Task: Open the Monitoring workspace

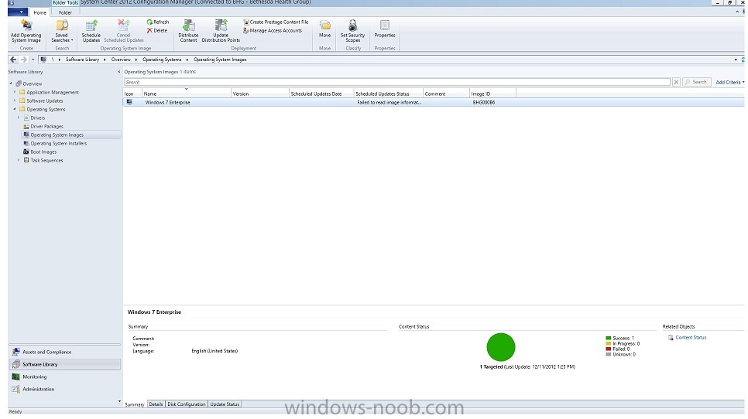Action: [64, 376]
